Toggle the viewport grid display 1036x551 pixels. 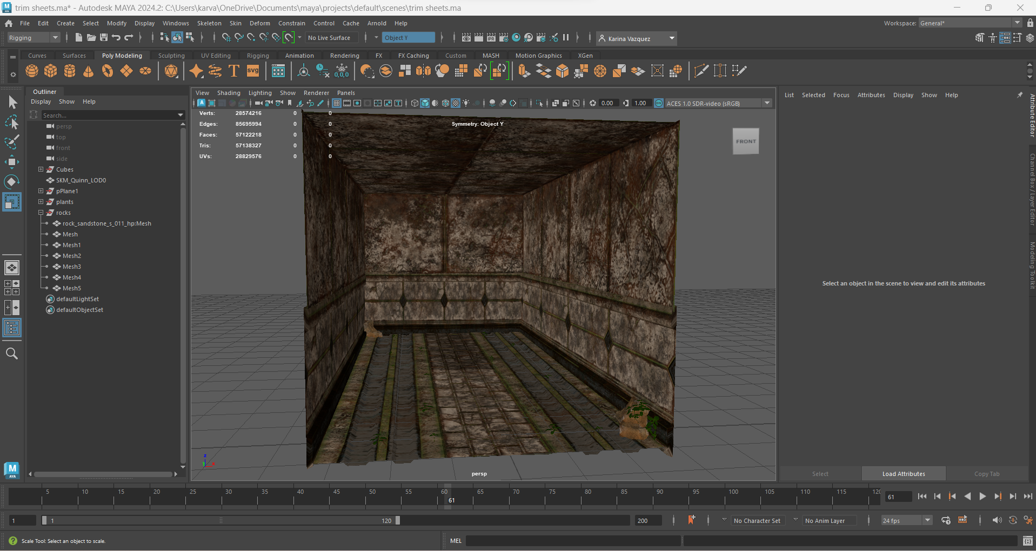coord(337,103)
